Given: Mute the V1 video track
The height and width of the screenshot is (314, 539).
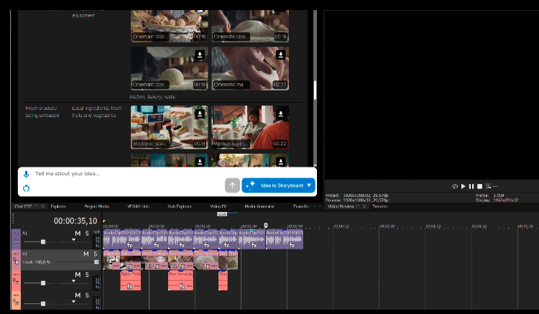Looking at the screenshot, I should (x=86, y=254).
